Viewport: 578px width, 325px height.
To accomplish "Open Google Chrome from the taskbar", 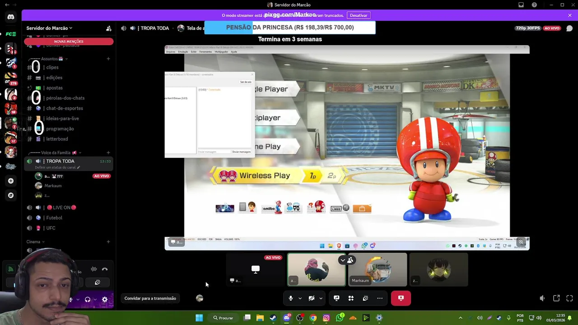I will [313, 318].
